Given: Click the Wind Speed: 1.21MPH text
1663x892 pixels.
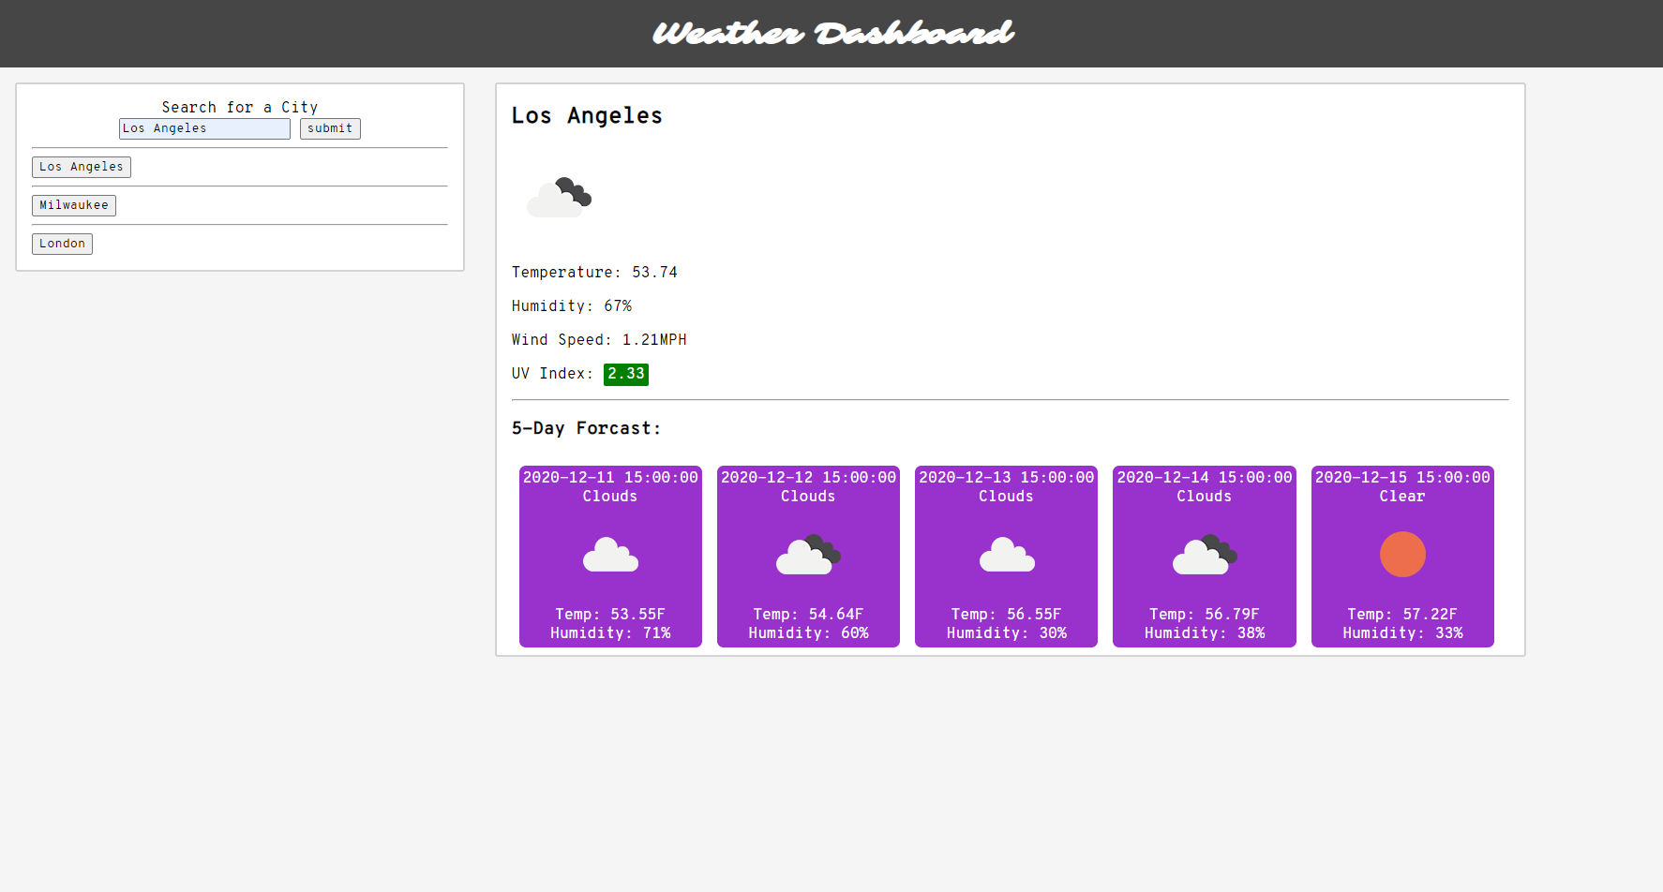Looking at the screenshot, I should tap(599, 340).
